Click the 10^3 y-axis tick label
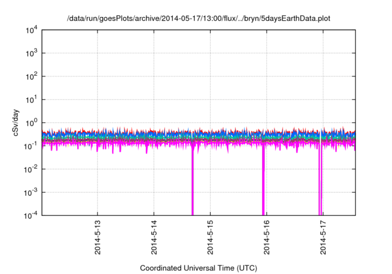 click(31, 53)
